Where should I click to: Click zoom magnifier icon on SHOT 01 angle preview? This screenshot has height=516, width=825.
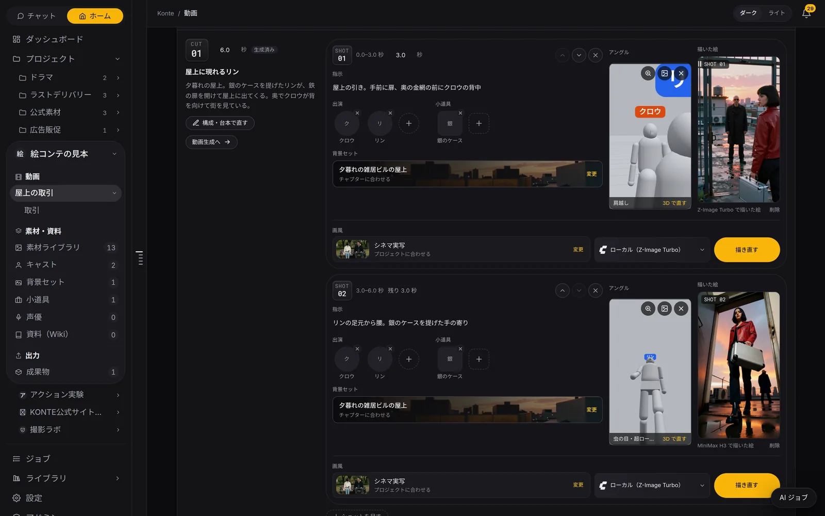point(648,73)
